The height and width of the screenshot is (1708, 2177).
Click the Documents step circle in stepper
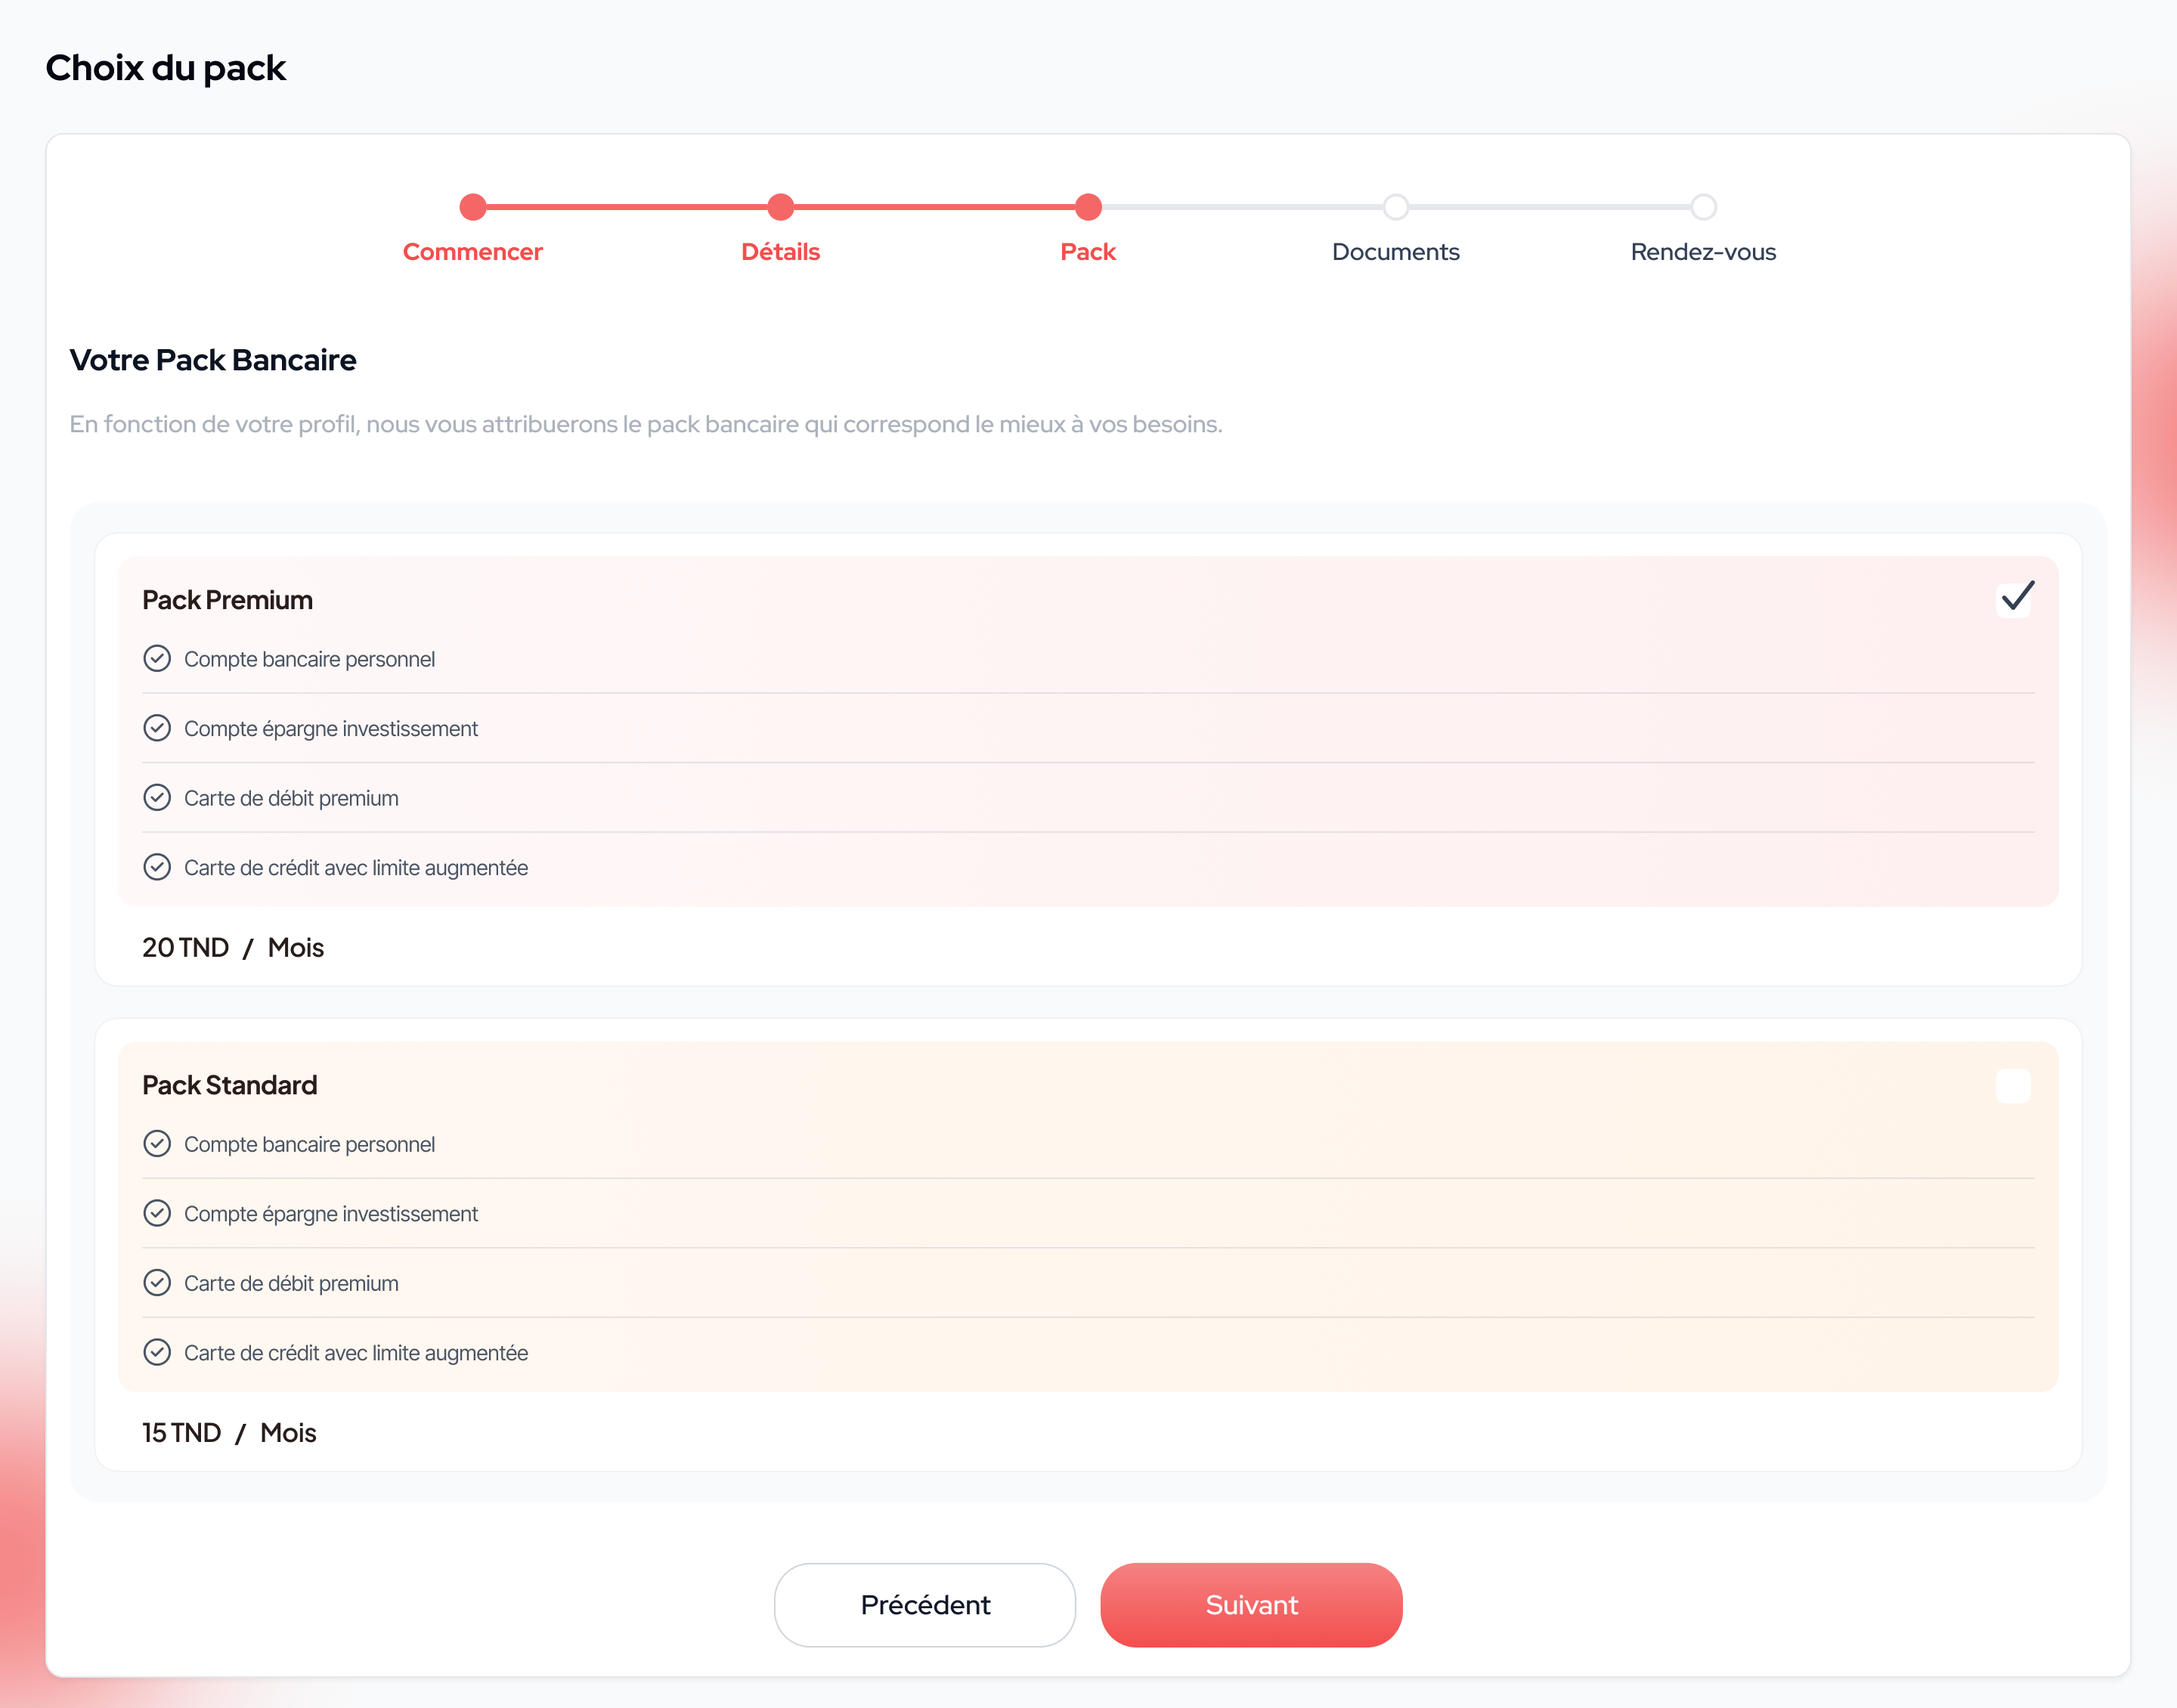tap(1396, 207)
